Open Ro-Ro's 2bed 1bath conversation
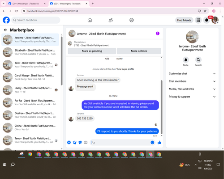 30,102
